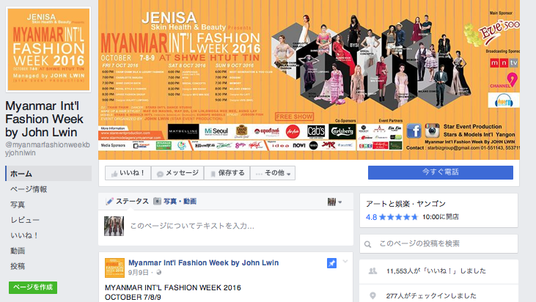This screenshot has height=302, width=536.
Task: Click the people likes icon
Action: pyautogui.click(x=372, y=271)
